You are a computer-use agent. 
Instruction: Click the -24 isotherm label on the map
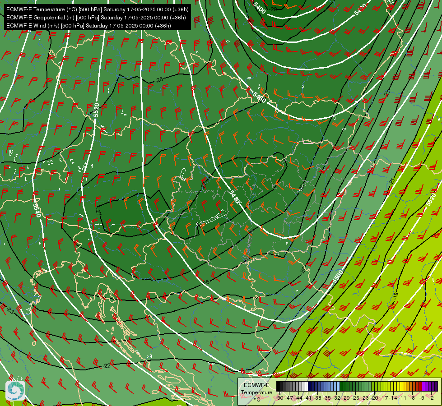point(303,271)
